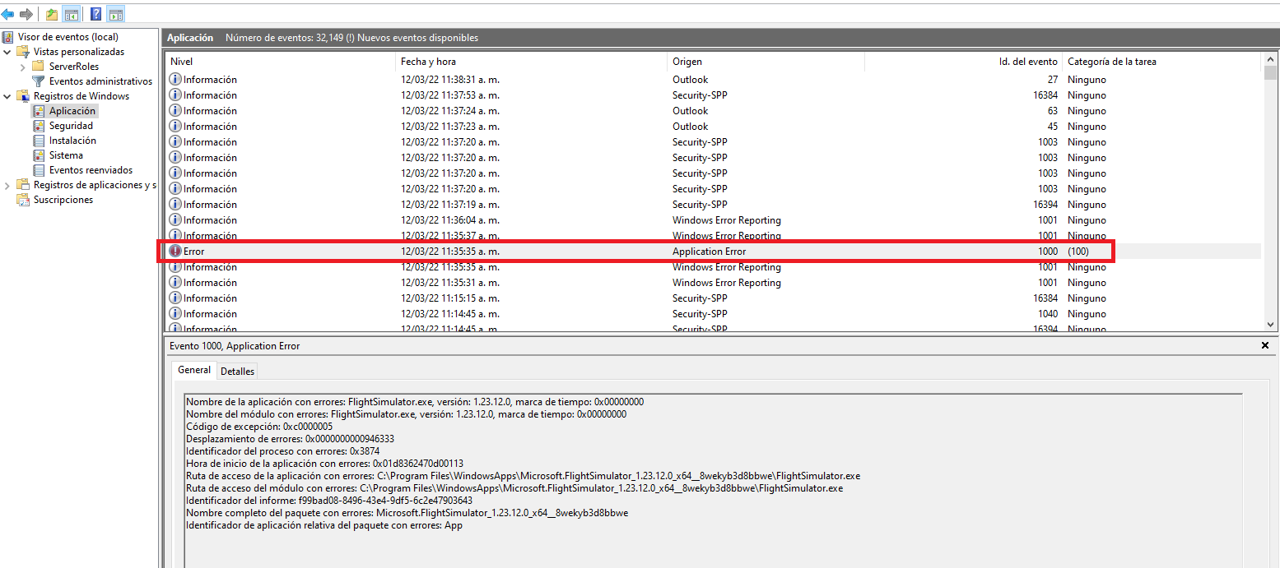Toggle the show/hide action pane toolbar icon
The width and height of the screenshot is (1280, 568).
pos(116,14)
